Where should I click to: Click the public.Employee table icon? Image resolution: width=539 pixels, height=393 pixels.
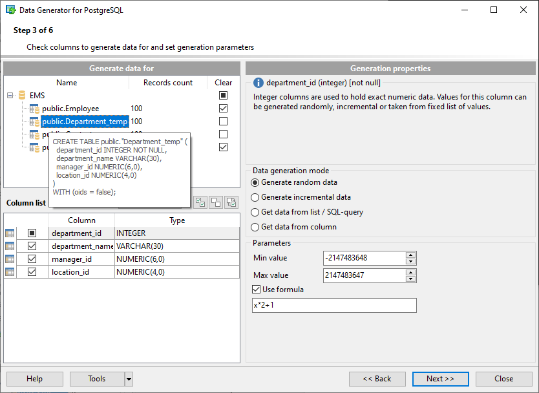click(x=35, y=109)
